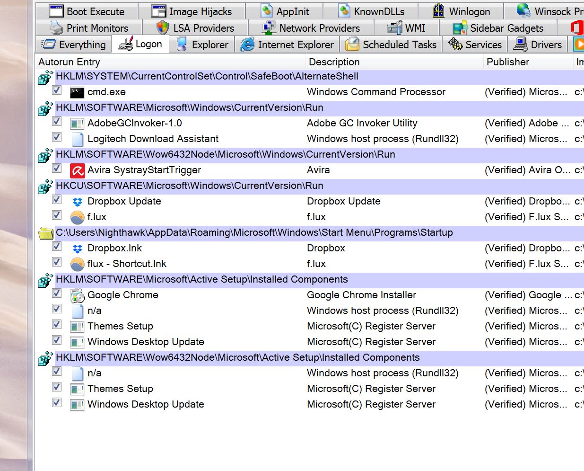The image size is (584, 471).
Task: Switch to Image Hijacks tab
Action: pos(192,11)
